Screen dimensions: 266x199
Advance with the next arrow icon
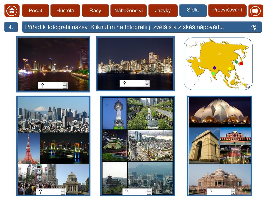256,11
